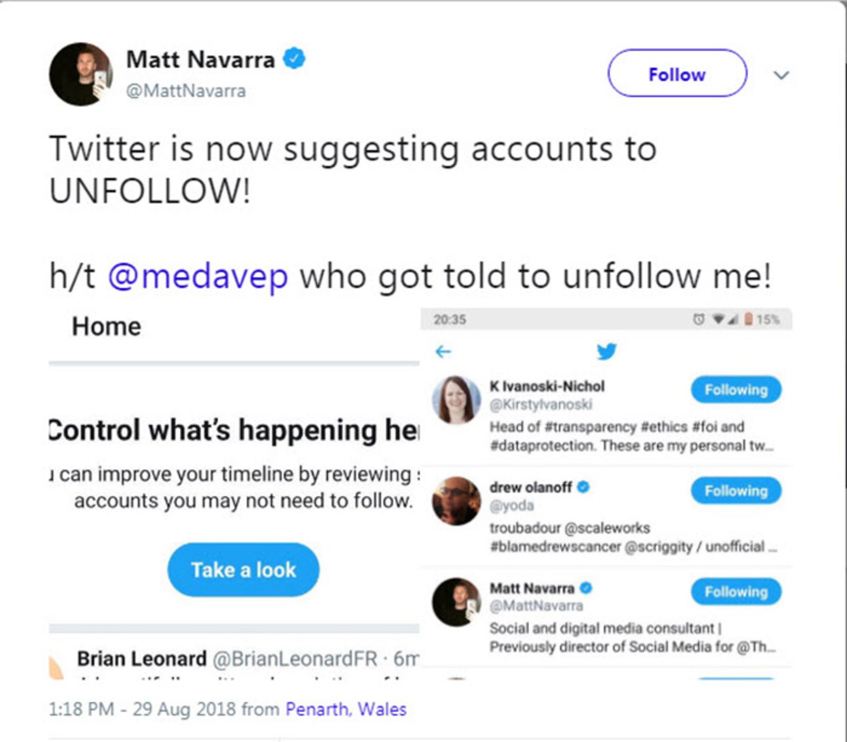The height and width of the screenshot is (742, 847).
Task: Click Matt Navarra's profile avatar in tweet header
Action: coord(81,74)
